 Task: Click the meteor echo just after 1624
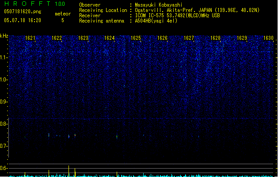[117, 136]
